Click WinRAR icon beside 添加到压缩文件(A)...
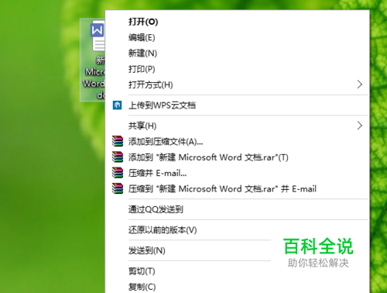 (118, 141)
